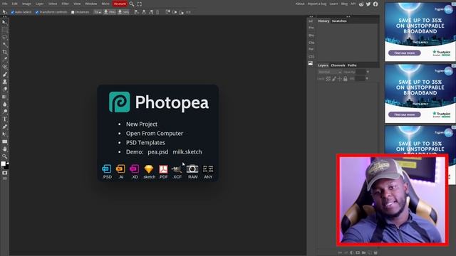Image resolution: width=456 pixels, height=256 pixels.
Task: Open the File menu
Action: [x=5, y=4]
